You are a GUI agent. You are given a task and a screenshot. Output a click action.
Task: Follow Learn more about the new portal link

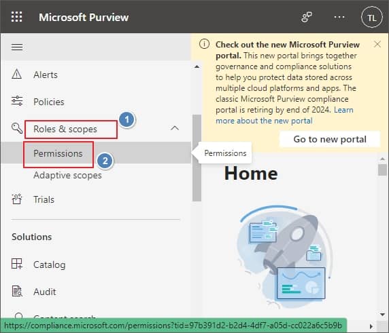[284, 115]
